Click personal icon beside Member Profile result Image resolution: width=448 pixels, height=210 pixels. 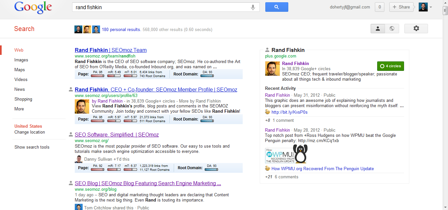click(71, 89)
